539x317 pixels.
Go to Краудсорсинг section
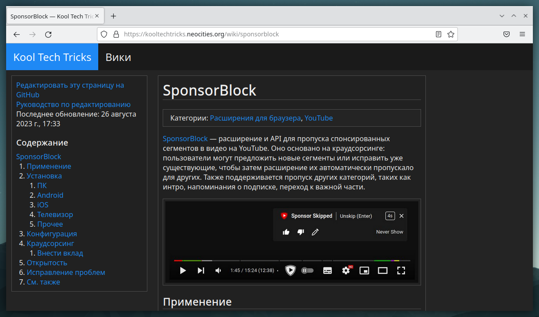(x=50, y=243)
